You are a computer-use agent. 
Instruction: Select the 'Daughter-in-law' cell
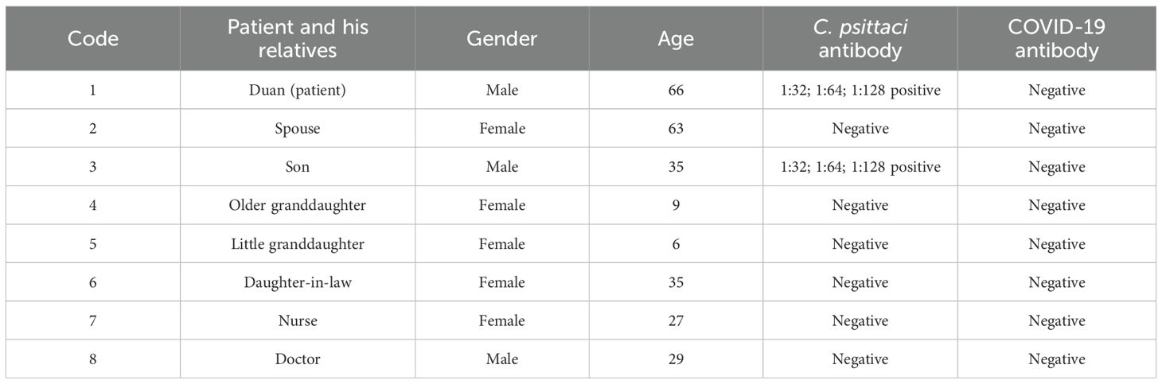click(298, 282)
